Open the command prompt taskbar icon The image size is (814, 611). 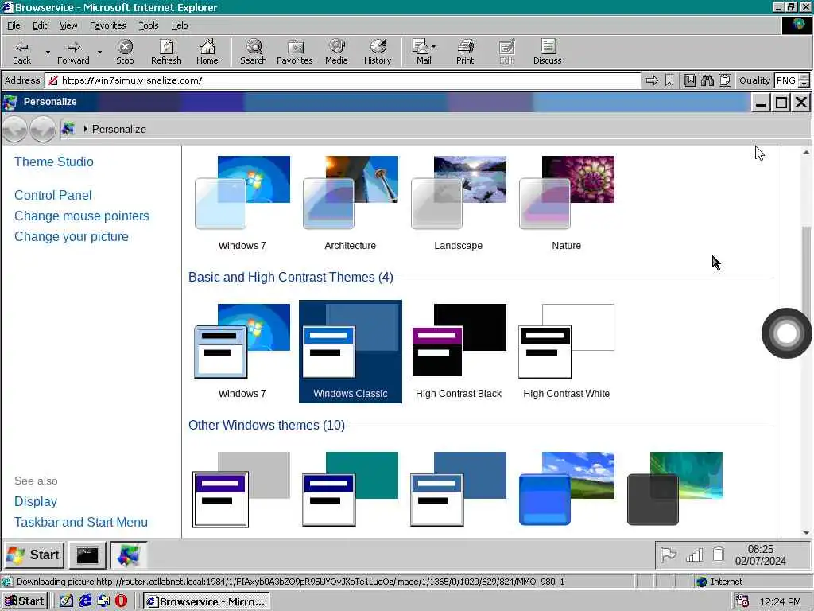pyautogui.click(x=87, y=555)
